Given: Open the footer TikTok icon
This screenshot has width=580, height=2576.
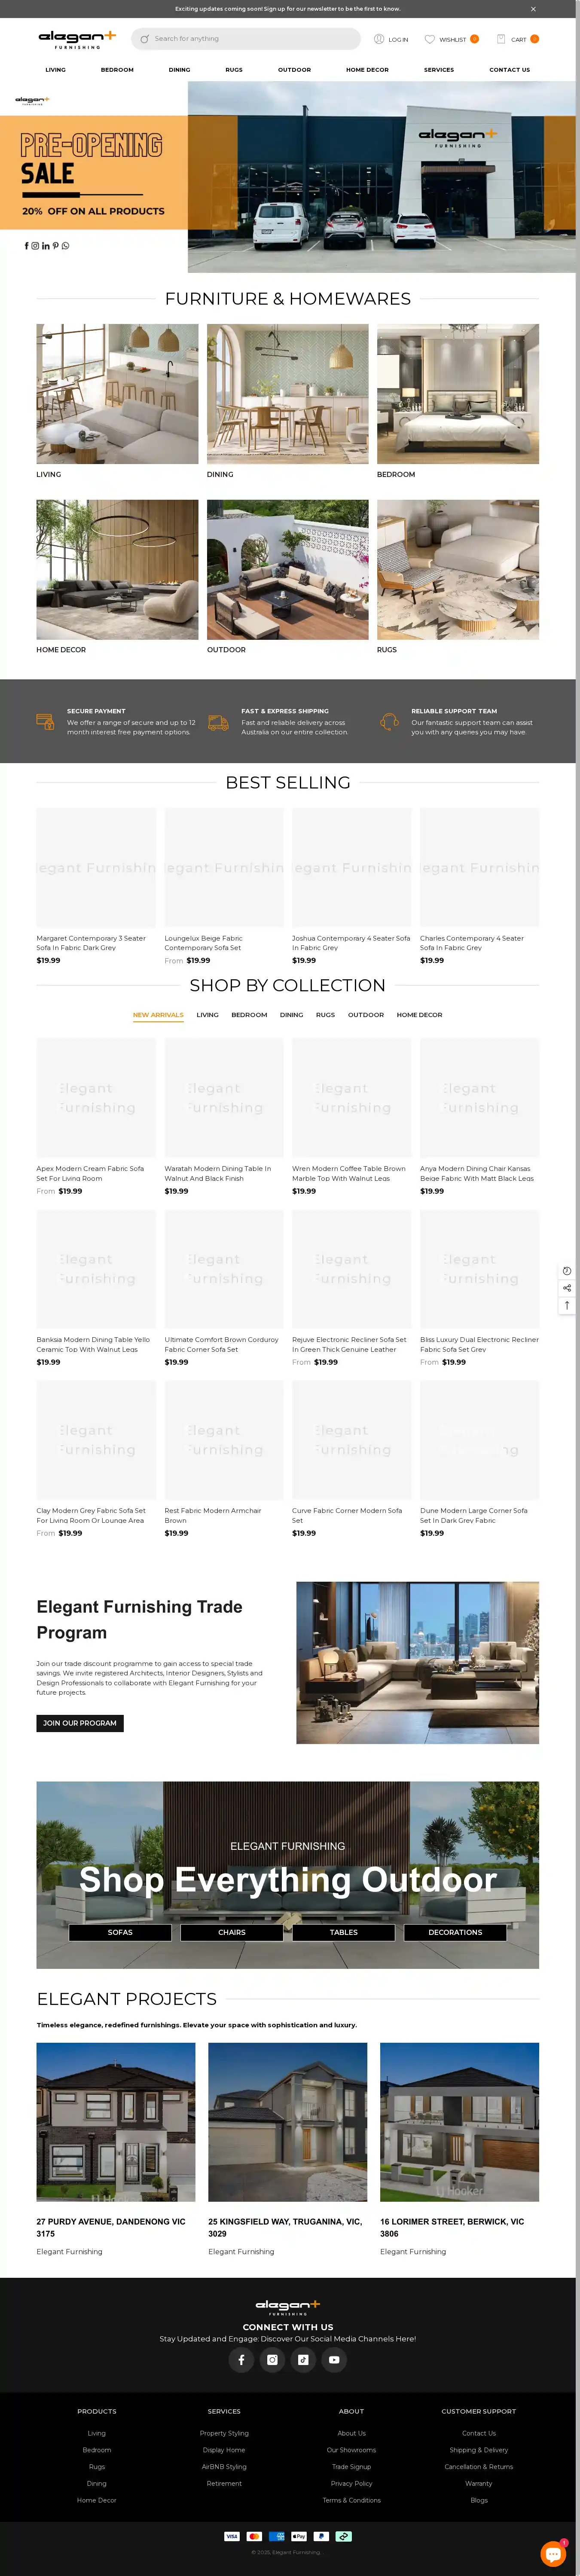Looking at the screenshot, I should tap(303, 2360).
